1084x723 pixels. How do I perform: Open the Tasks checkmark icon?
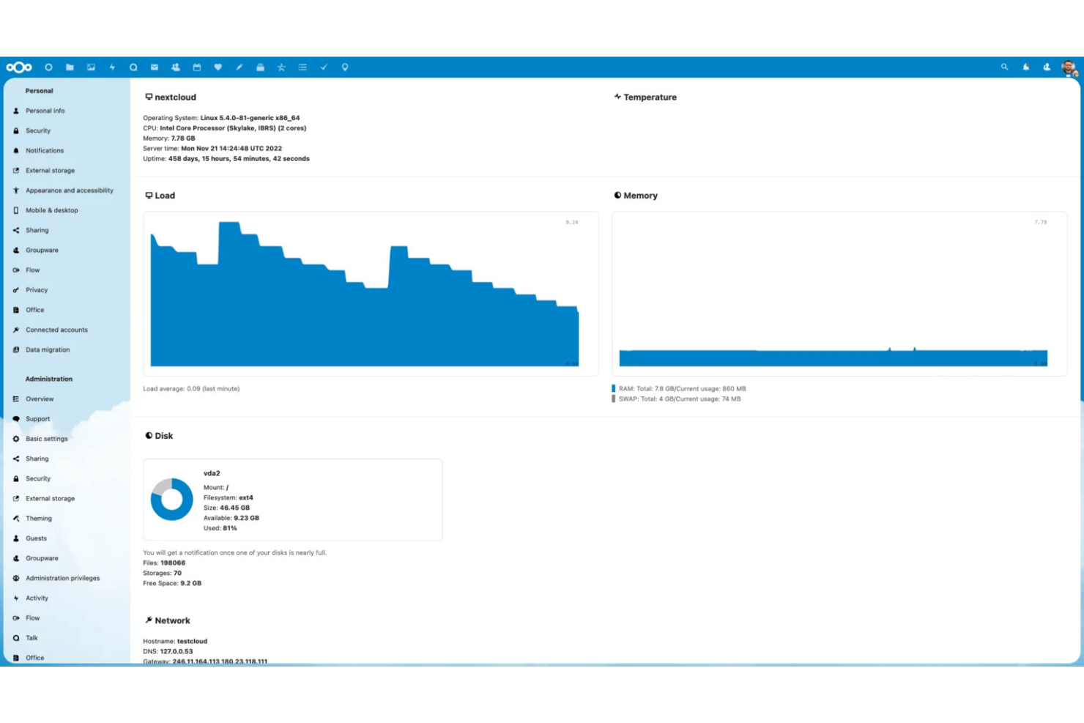pyautogui.click(x=323, y=67)
